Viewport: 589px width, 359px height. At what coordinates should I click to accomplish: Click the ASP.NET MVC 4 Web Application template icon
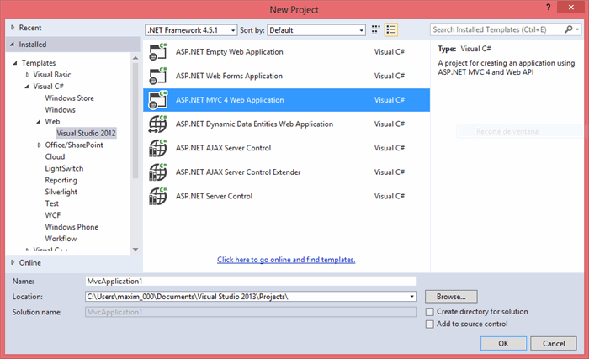158,100
